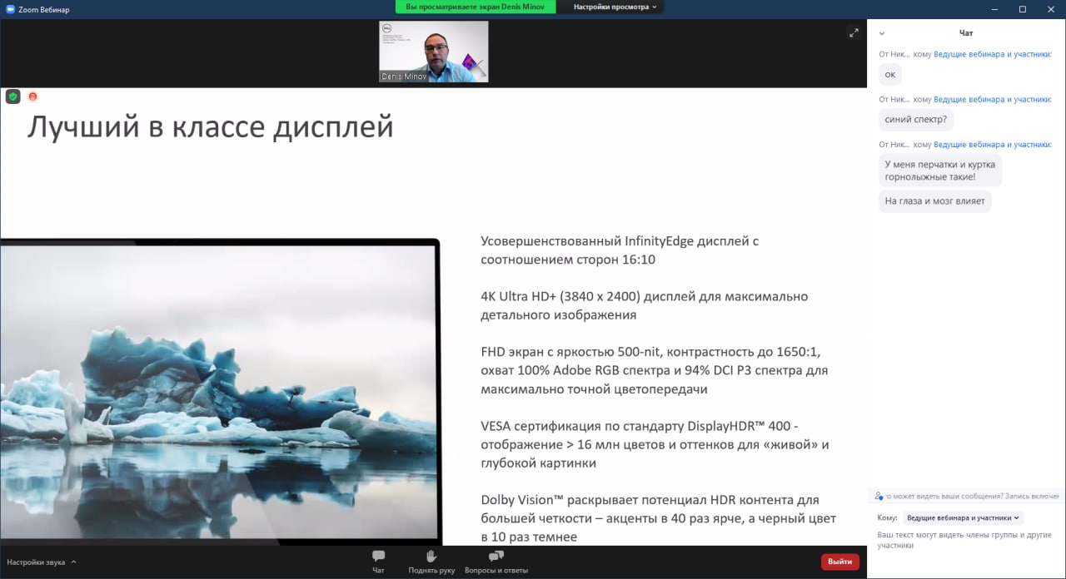1066x579 pixels.
Task: Click the 'Dolby Vision' slide paragraph
Action: [658, 518]
